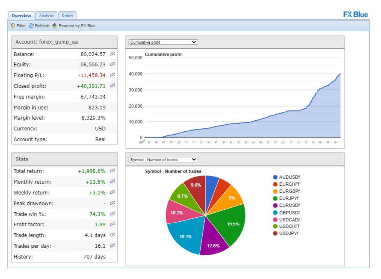
Task: Click the 19.1% blue pie slice
Action: pos(186,234)
